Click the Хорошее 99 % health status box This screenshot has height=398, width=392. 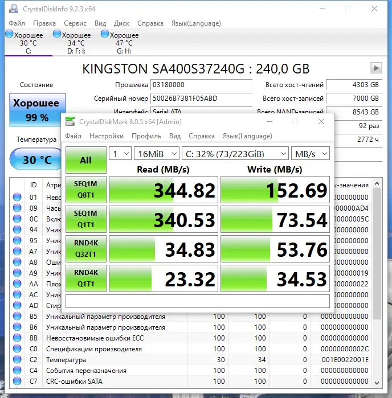38,110
